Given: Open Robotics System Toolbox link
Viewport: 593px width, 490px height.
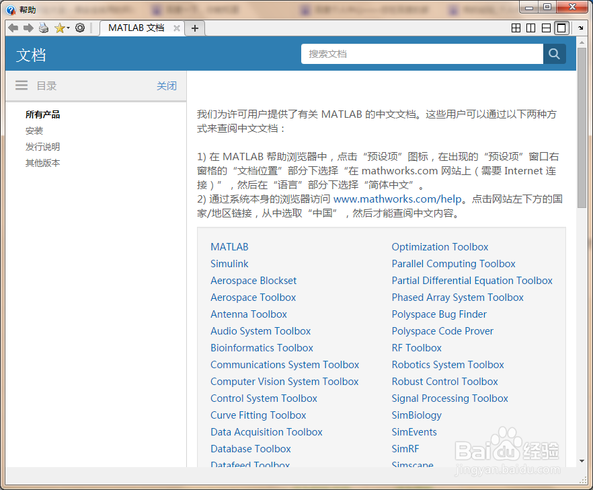Looking at the screenshot, I should (x=448, y=365).
